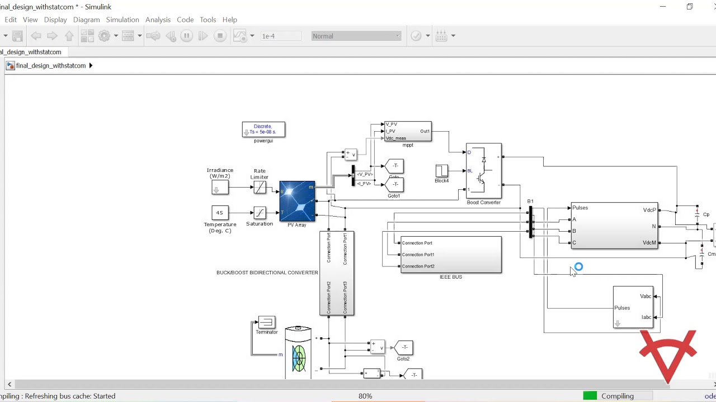This screenshot has height=402, width=716.
Task: Select the Irradiance input block
Action: (x=220, y=188)
